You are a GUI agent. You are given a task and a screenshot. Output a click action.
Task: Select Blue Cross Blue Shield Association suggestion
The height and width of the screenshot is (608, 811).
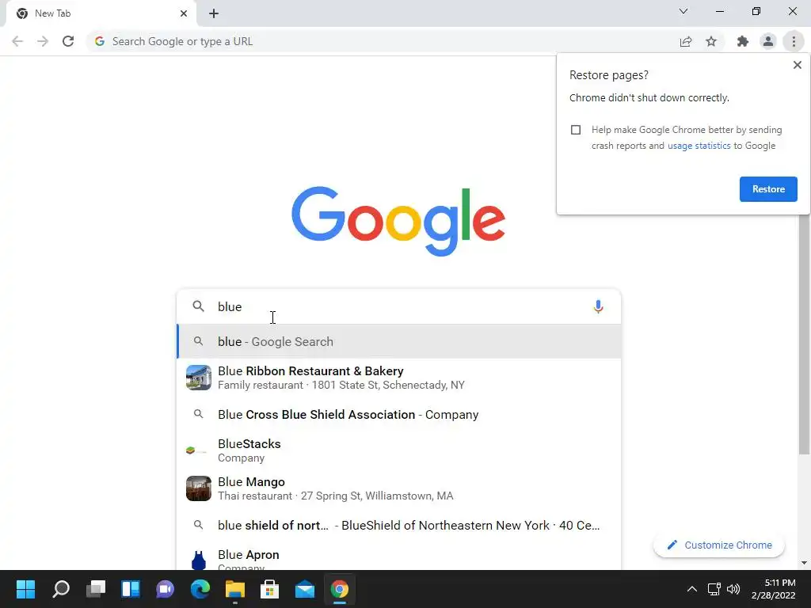click(398, 415)
